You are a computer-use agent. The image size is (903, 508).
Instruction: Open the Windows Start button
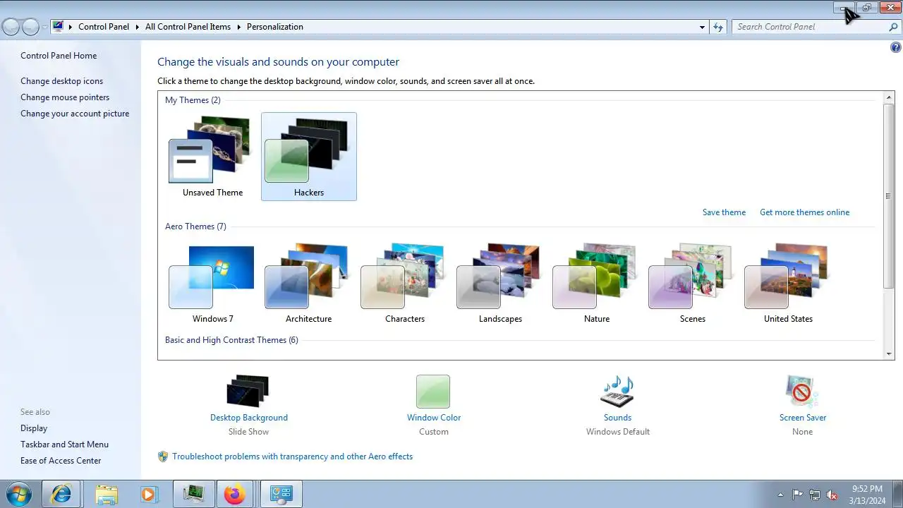tap(18, 494)
